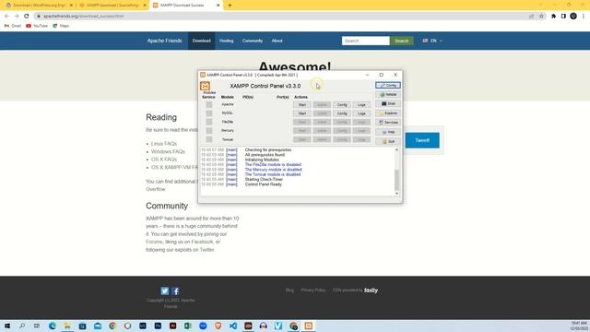Reload the current page
Viewport: 590px width, 332px height.
coord(27,17)
